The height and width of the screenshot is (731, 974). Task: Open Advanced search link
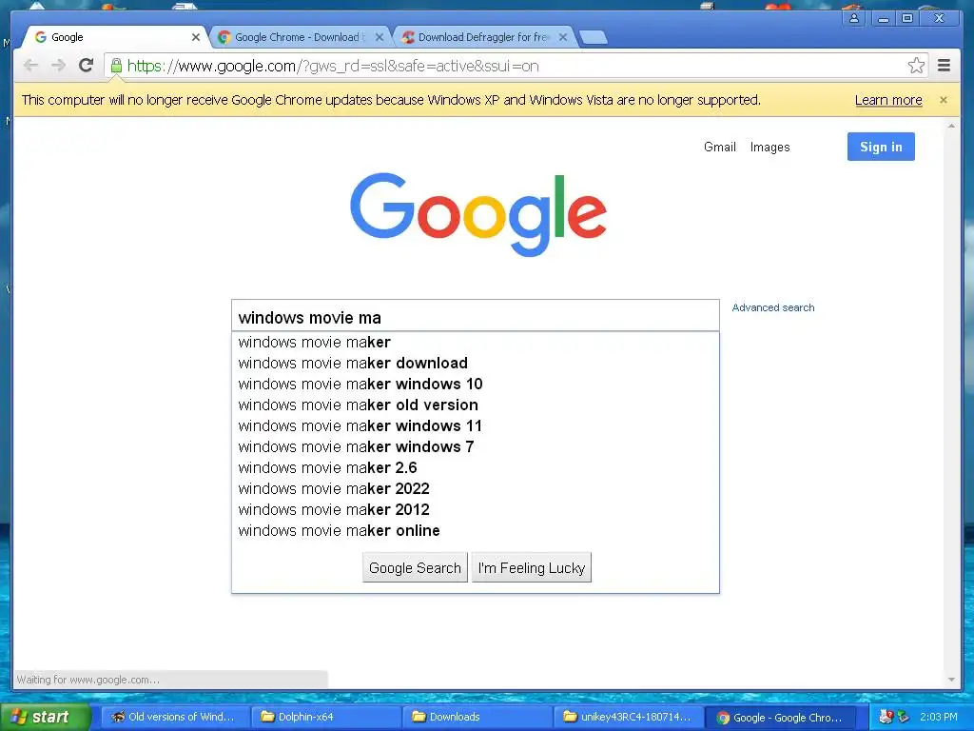[772, 307]
